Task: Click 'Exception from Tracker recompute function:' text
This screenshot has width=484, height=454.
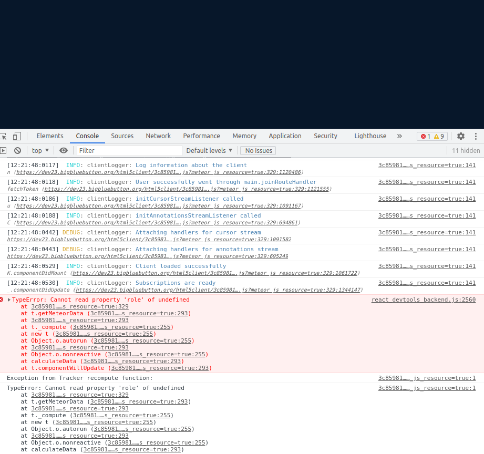Action: [x=80, y=378]
